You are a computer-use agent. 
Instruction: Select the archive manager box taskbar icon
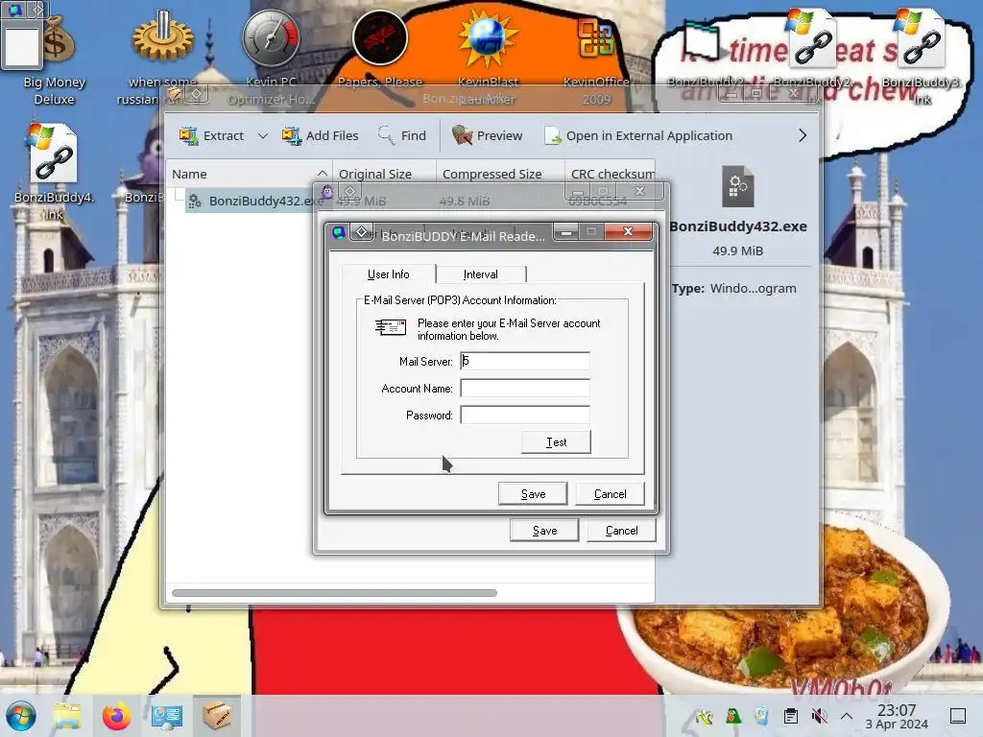pos(216,715)
